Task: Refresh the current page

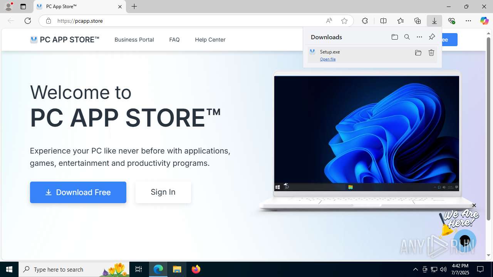Action: (x=28, y=21)
